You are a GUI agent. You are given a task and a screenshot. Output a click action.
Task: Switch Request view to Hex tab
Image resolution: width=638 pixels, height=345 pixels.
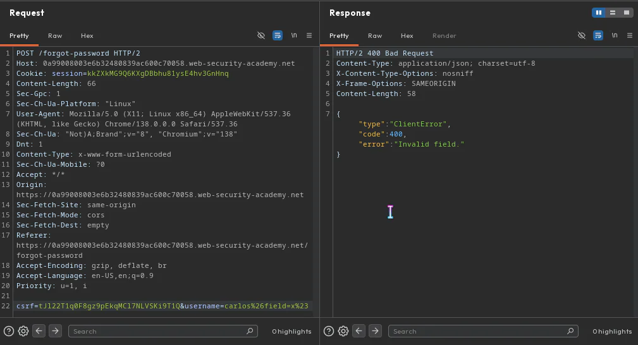pos(87,36)
